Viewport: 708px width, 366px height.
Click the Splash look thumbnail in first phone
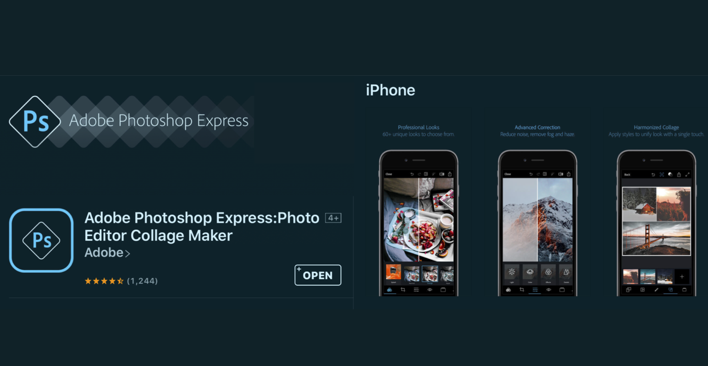coord(393,272)
